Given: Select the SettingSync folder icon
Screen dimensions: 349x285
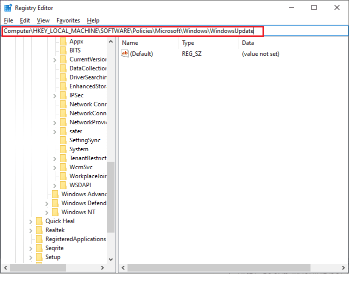Looking at the screenshot, I should click(x=63, y=140).
